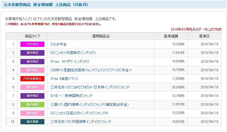Open 三菱UFJ国内債券インデックスファンド link
The height and width of the screenshot is (132, 227).
coord(90,105)
